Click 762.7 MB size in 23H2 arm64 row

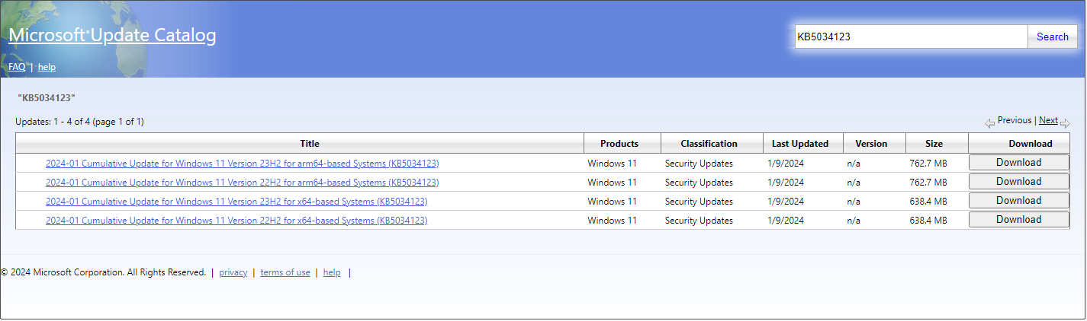[928, 164]
